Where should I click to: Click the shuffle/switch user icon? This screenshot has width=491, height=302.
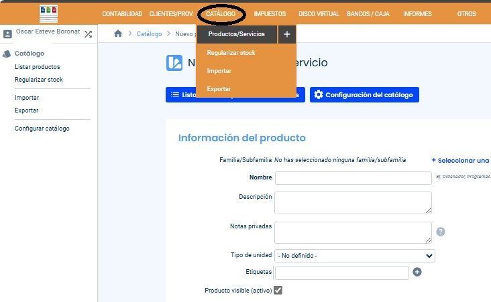[x=89, y=33]
